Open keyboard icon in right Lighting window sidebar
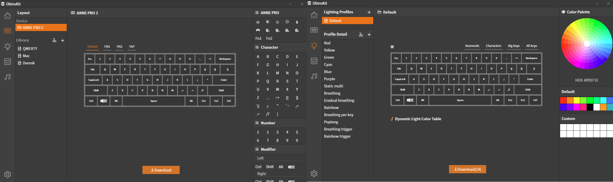Viewport: 613px width, 182px height. [x=314, y=30]
